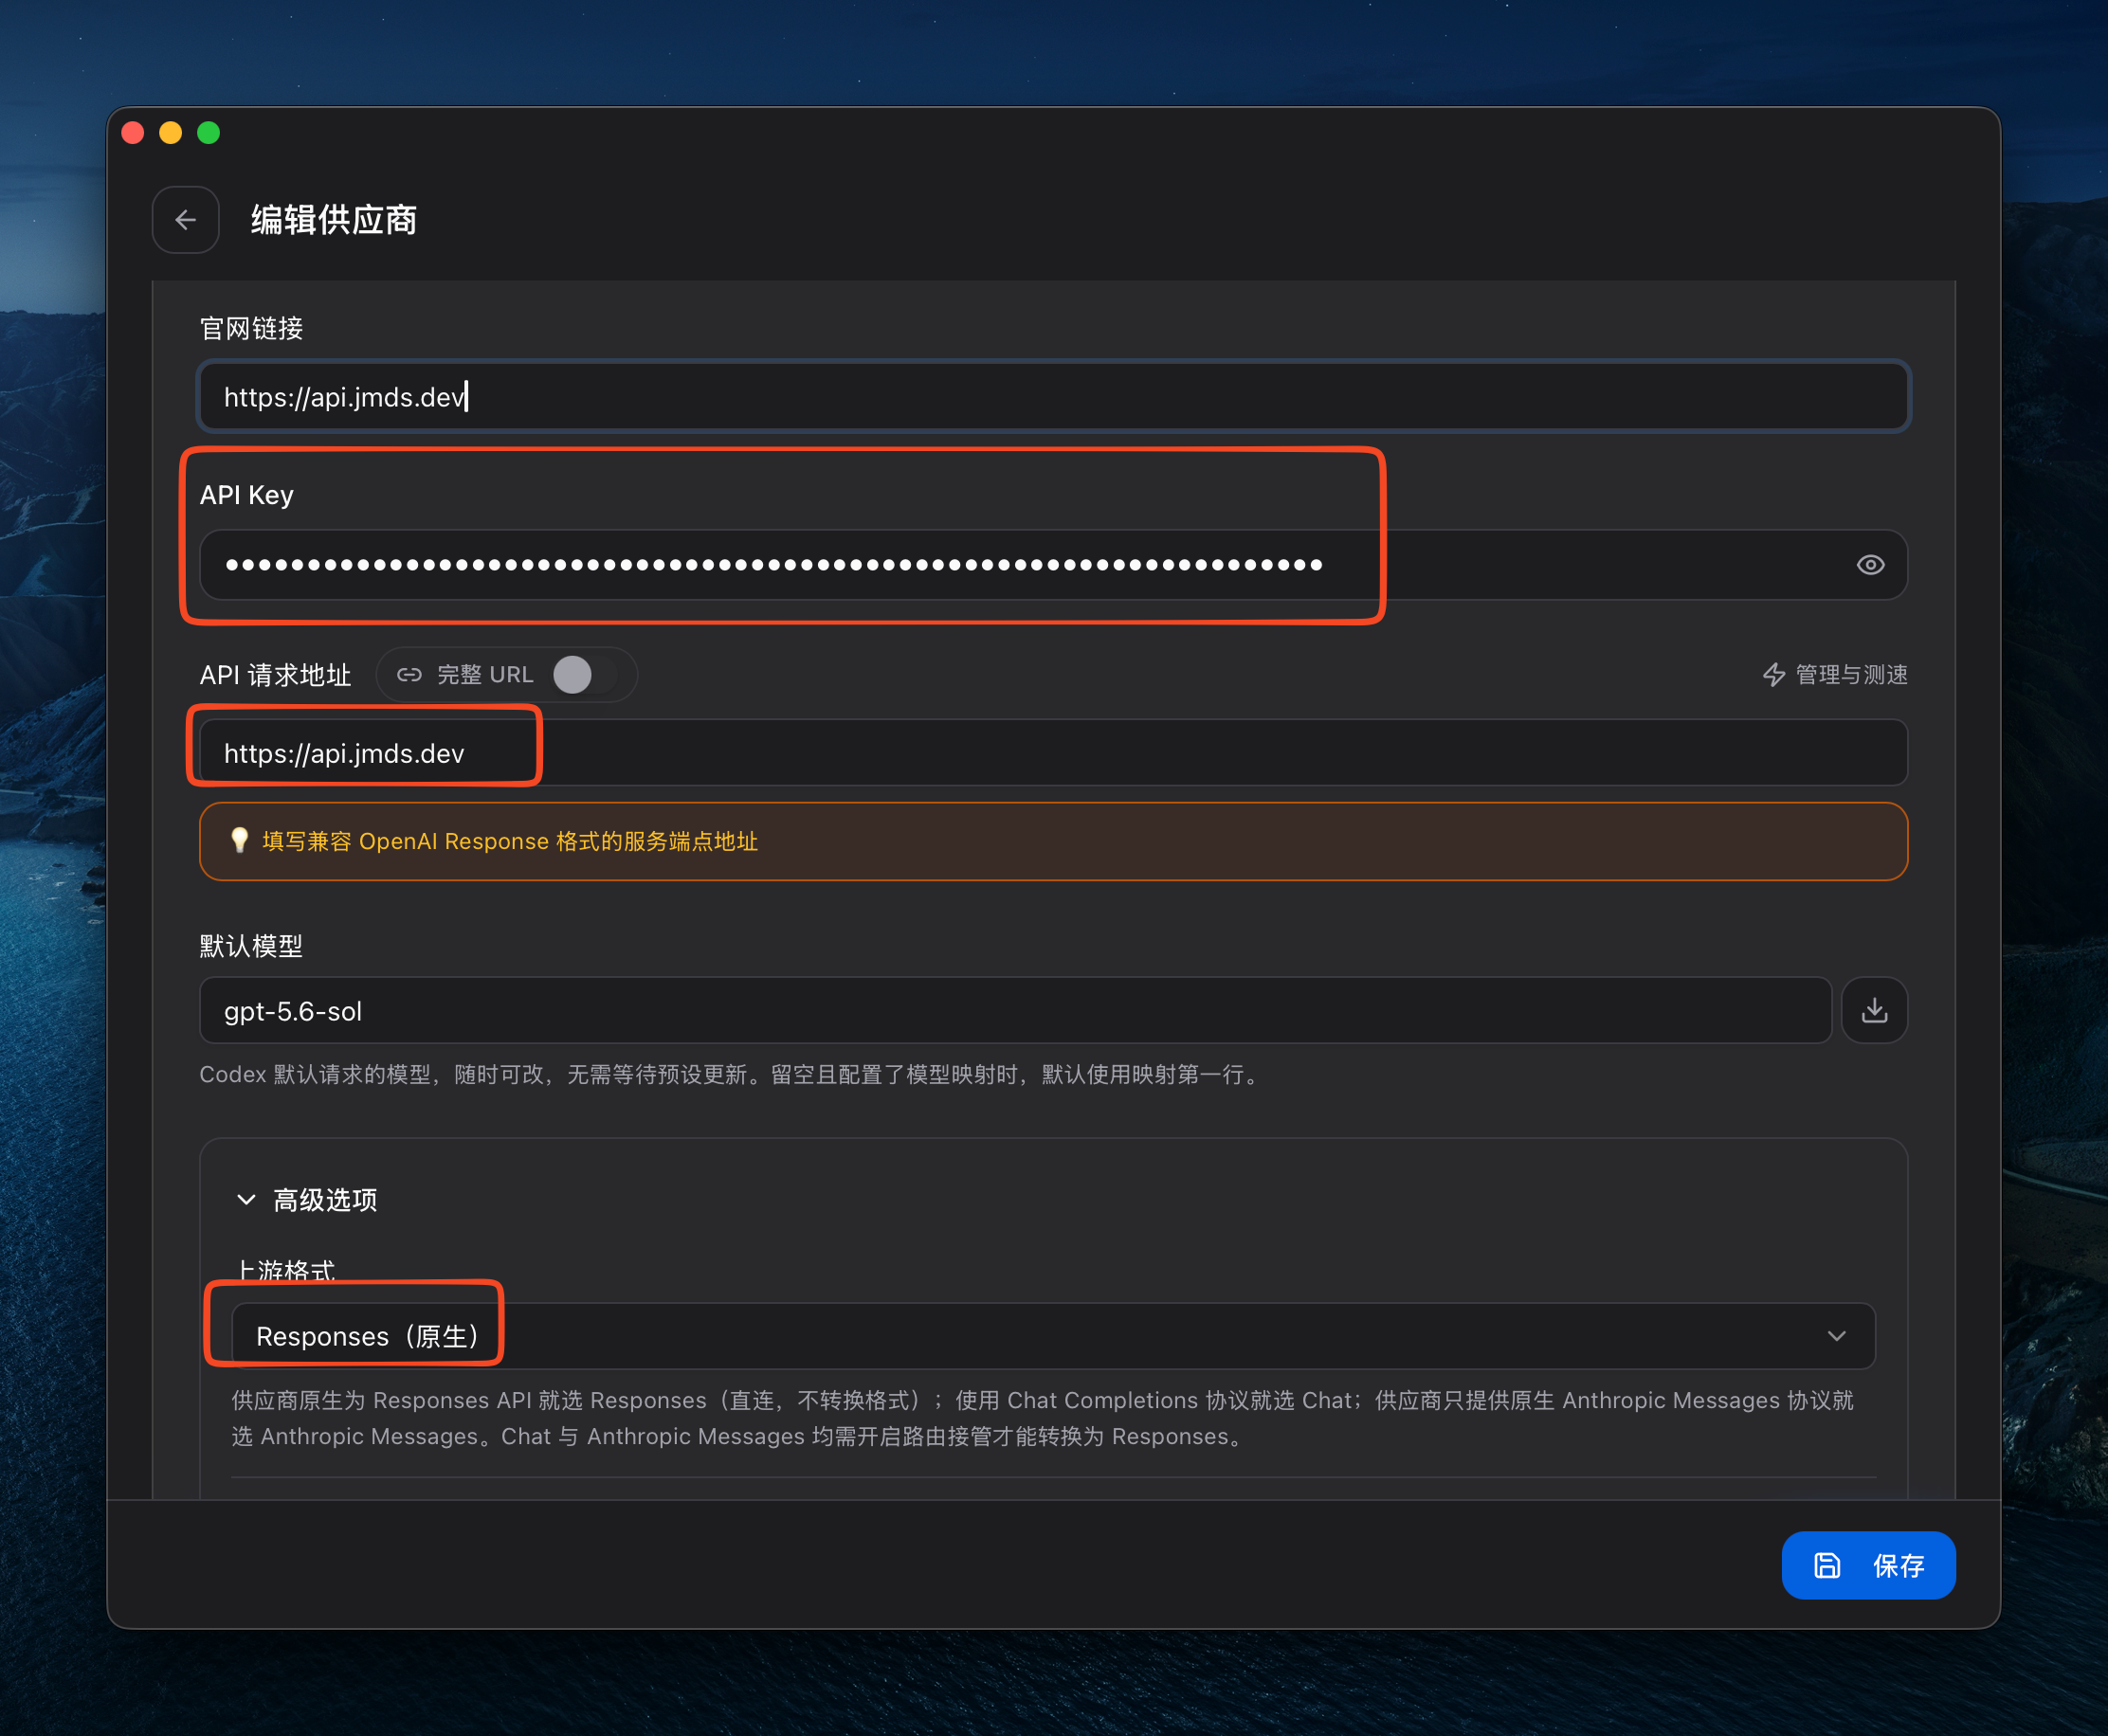2108x1736 pixels.
Task: Click into the API Key field
Action: coord(1053,565)
